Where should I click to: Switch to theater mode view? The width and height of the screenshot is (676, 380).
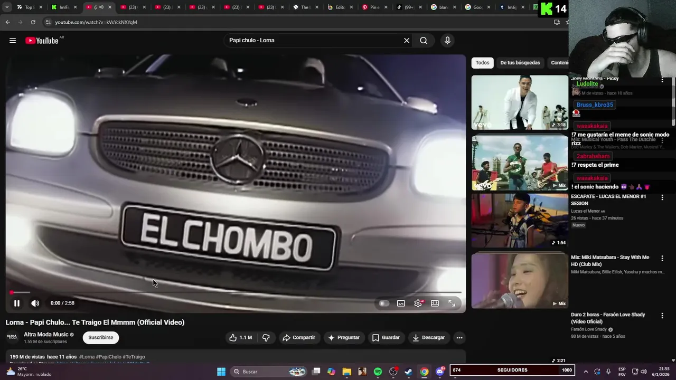(x=435, y=303)
